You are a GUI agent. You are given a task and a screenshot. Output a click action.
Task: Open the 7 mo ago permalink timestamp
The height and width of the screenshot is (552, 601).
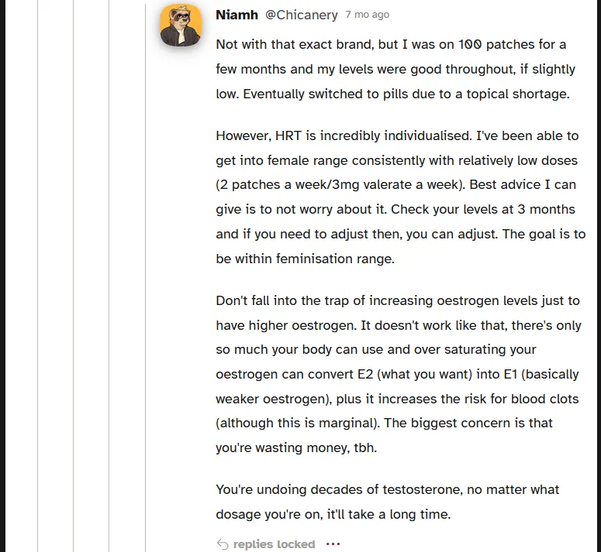pos(368,15)
